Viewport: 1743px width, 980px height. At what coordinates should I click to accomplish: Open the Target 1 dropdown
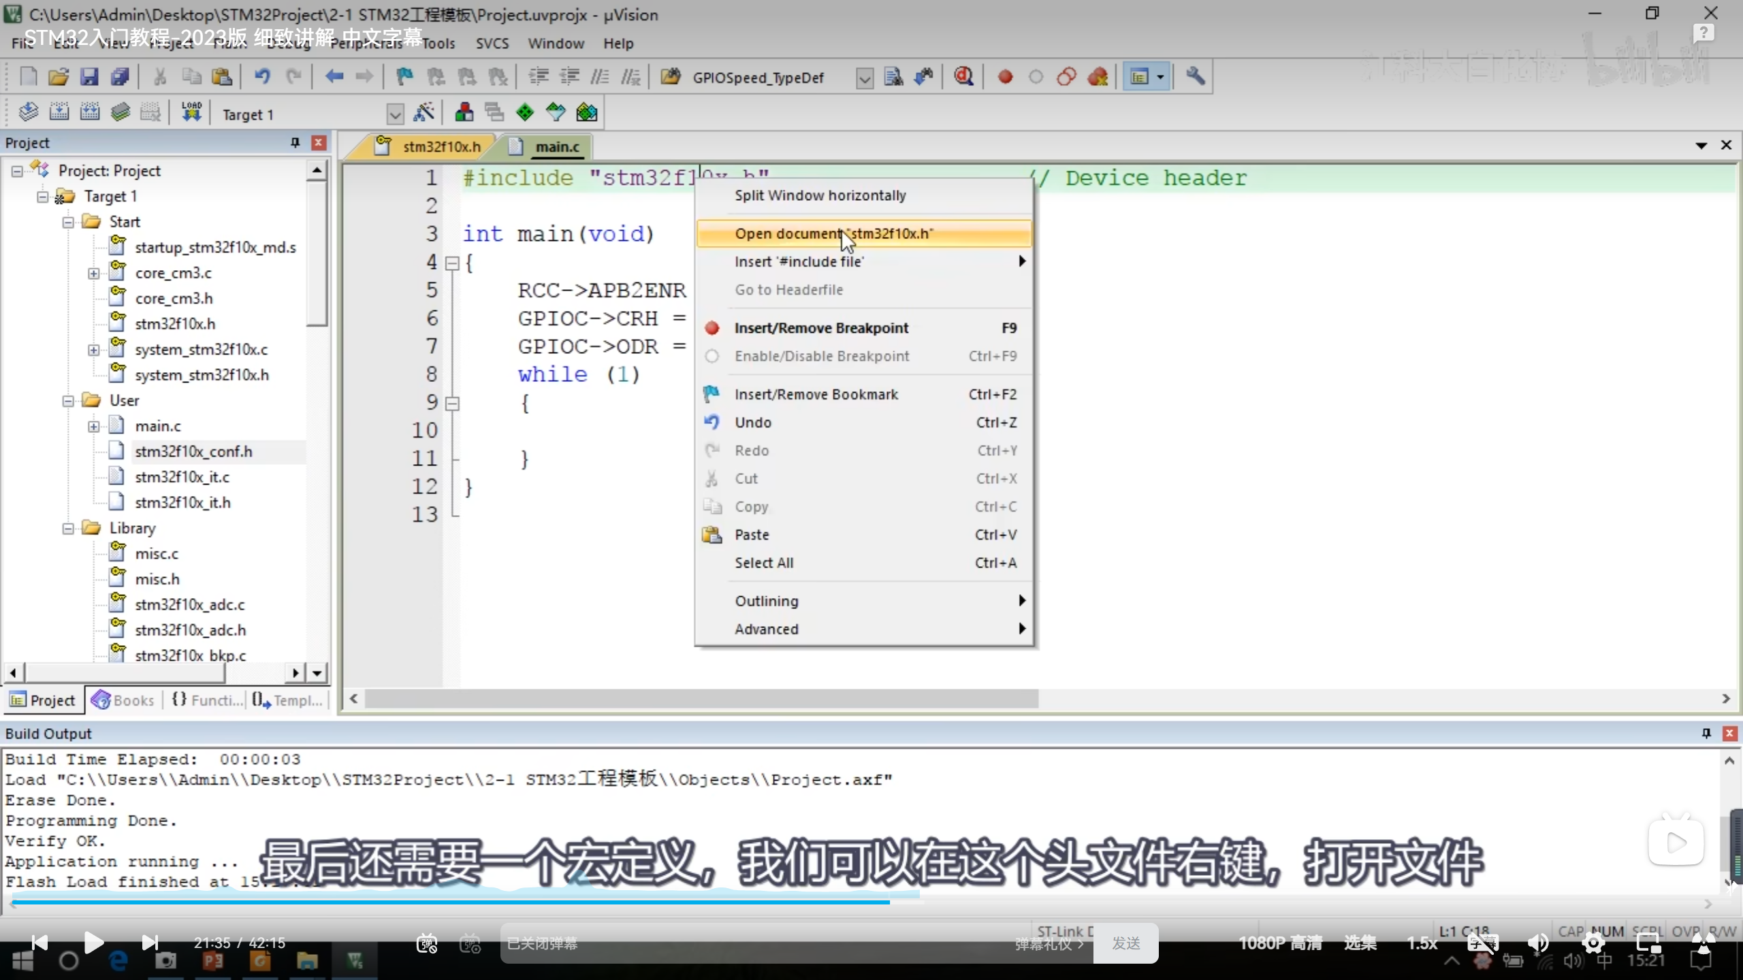pos(395,114)
